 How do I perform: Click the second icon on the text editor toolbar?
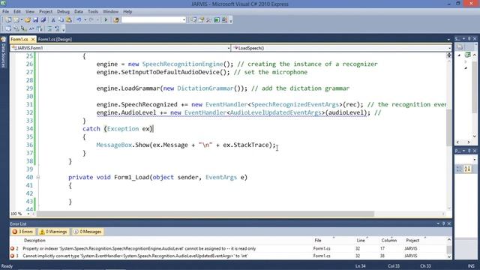(16, 28)
